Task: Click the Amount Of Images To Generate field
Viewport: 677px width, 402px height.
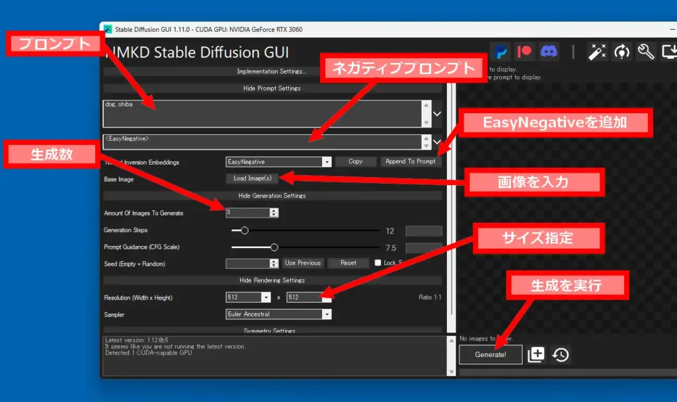Action: click(248, 212)
